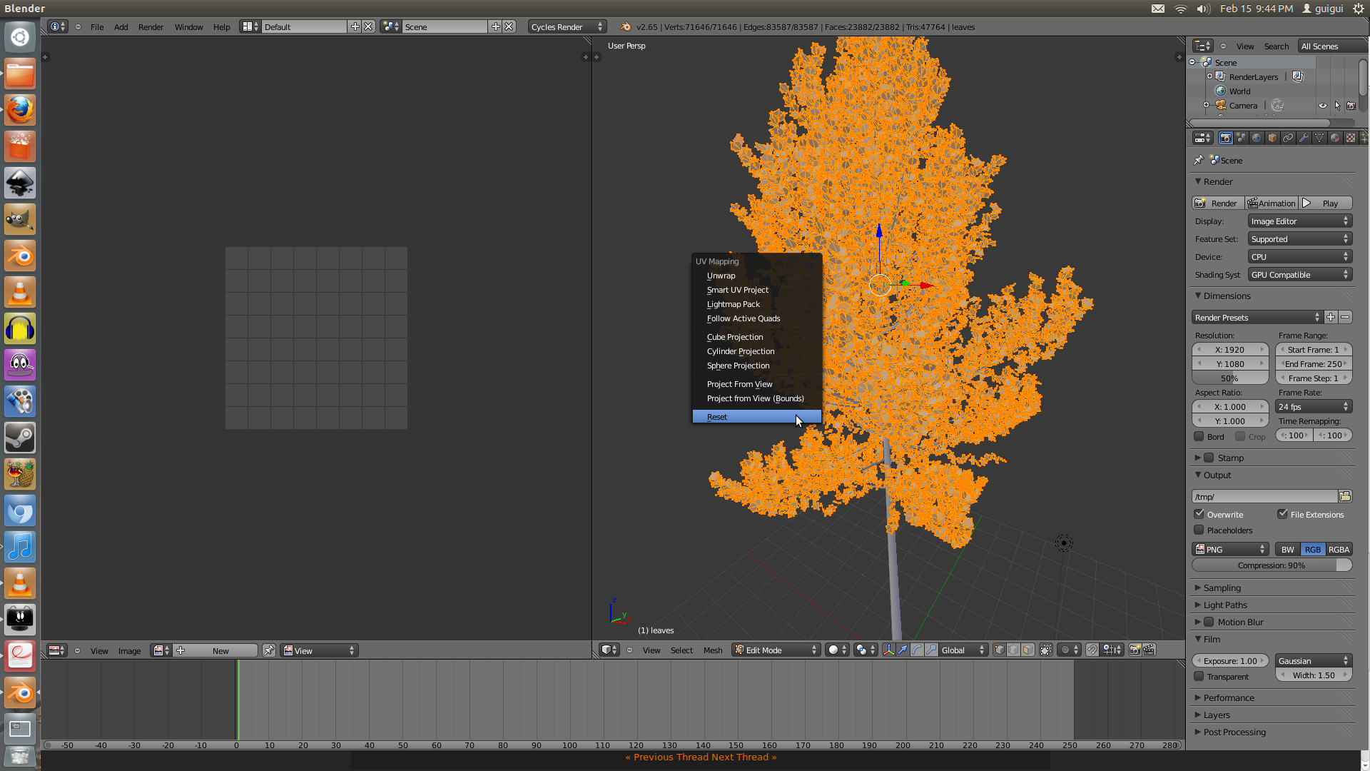The image size is (1370, 771).
Task: Click the Animation render button
Action: pos(1272,203)
